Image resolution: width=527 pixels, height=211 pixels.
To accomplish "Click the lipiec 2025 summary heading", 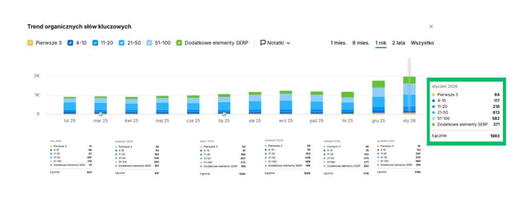I will tap(207, 142).
